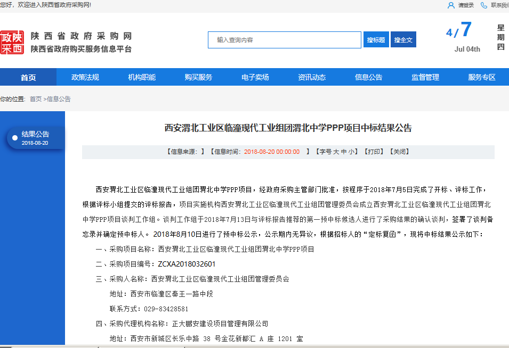Select 购买服务 in navigation bar
This screenshot has height=348, width=509.
coord(198,77)
